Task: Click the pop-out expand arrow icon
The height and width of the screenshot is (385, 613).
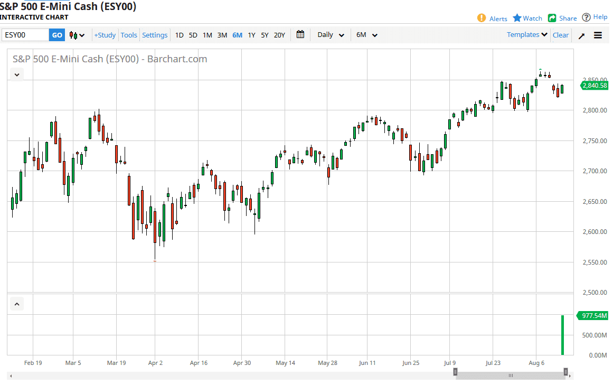Action: pyautogui.click(x=581, y=35)
